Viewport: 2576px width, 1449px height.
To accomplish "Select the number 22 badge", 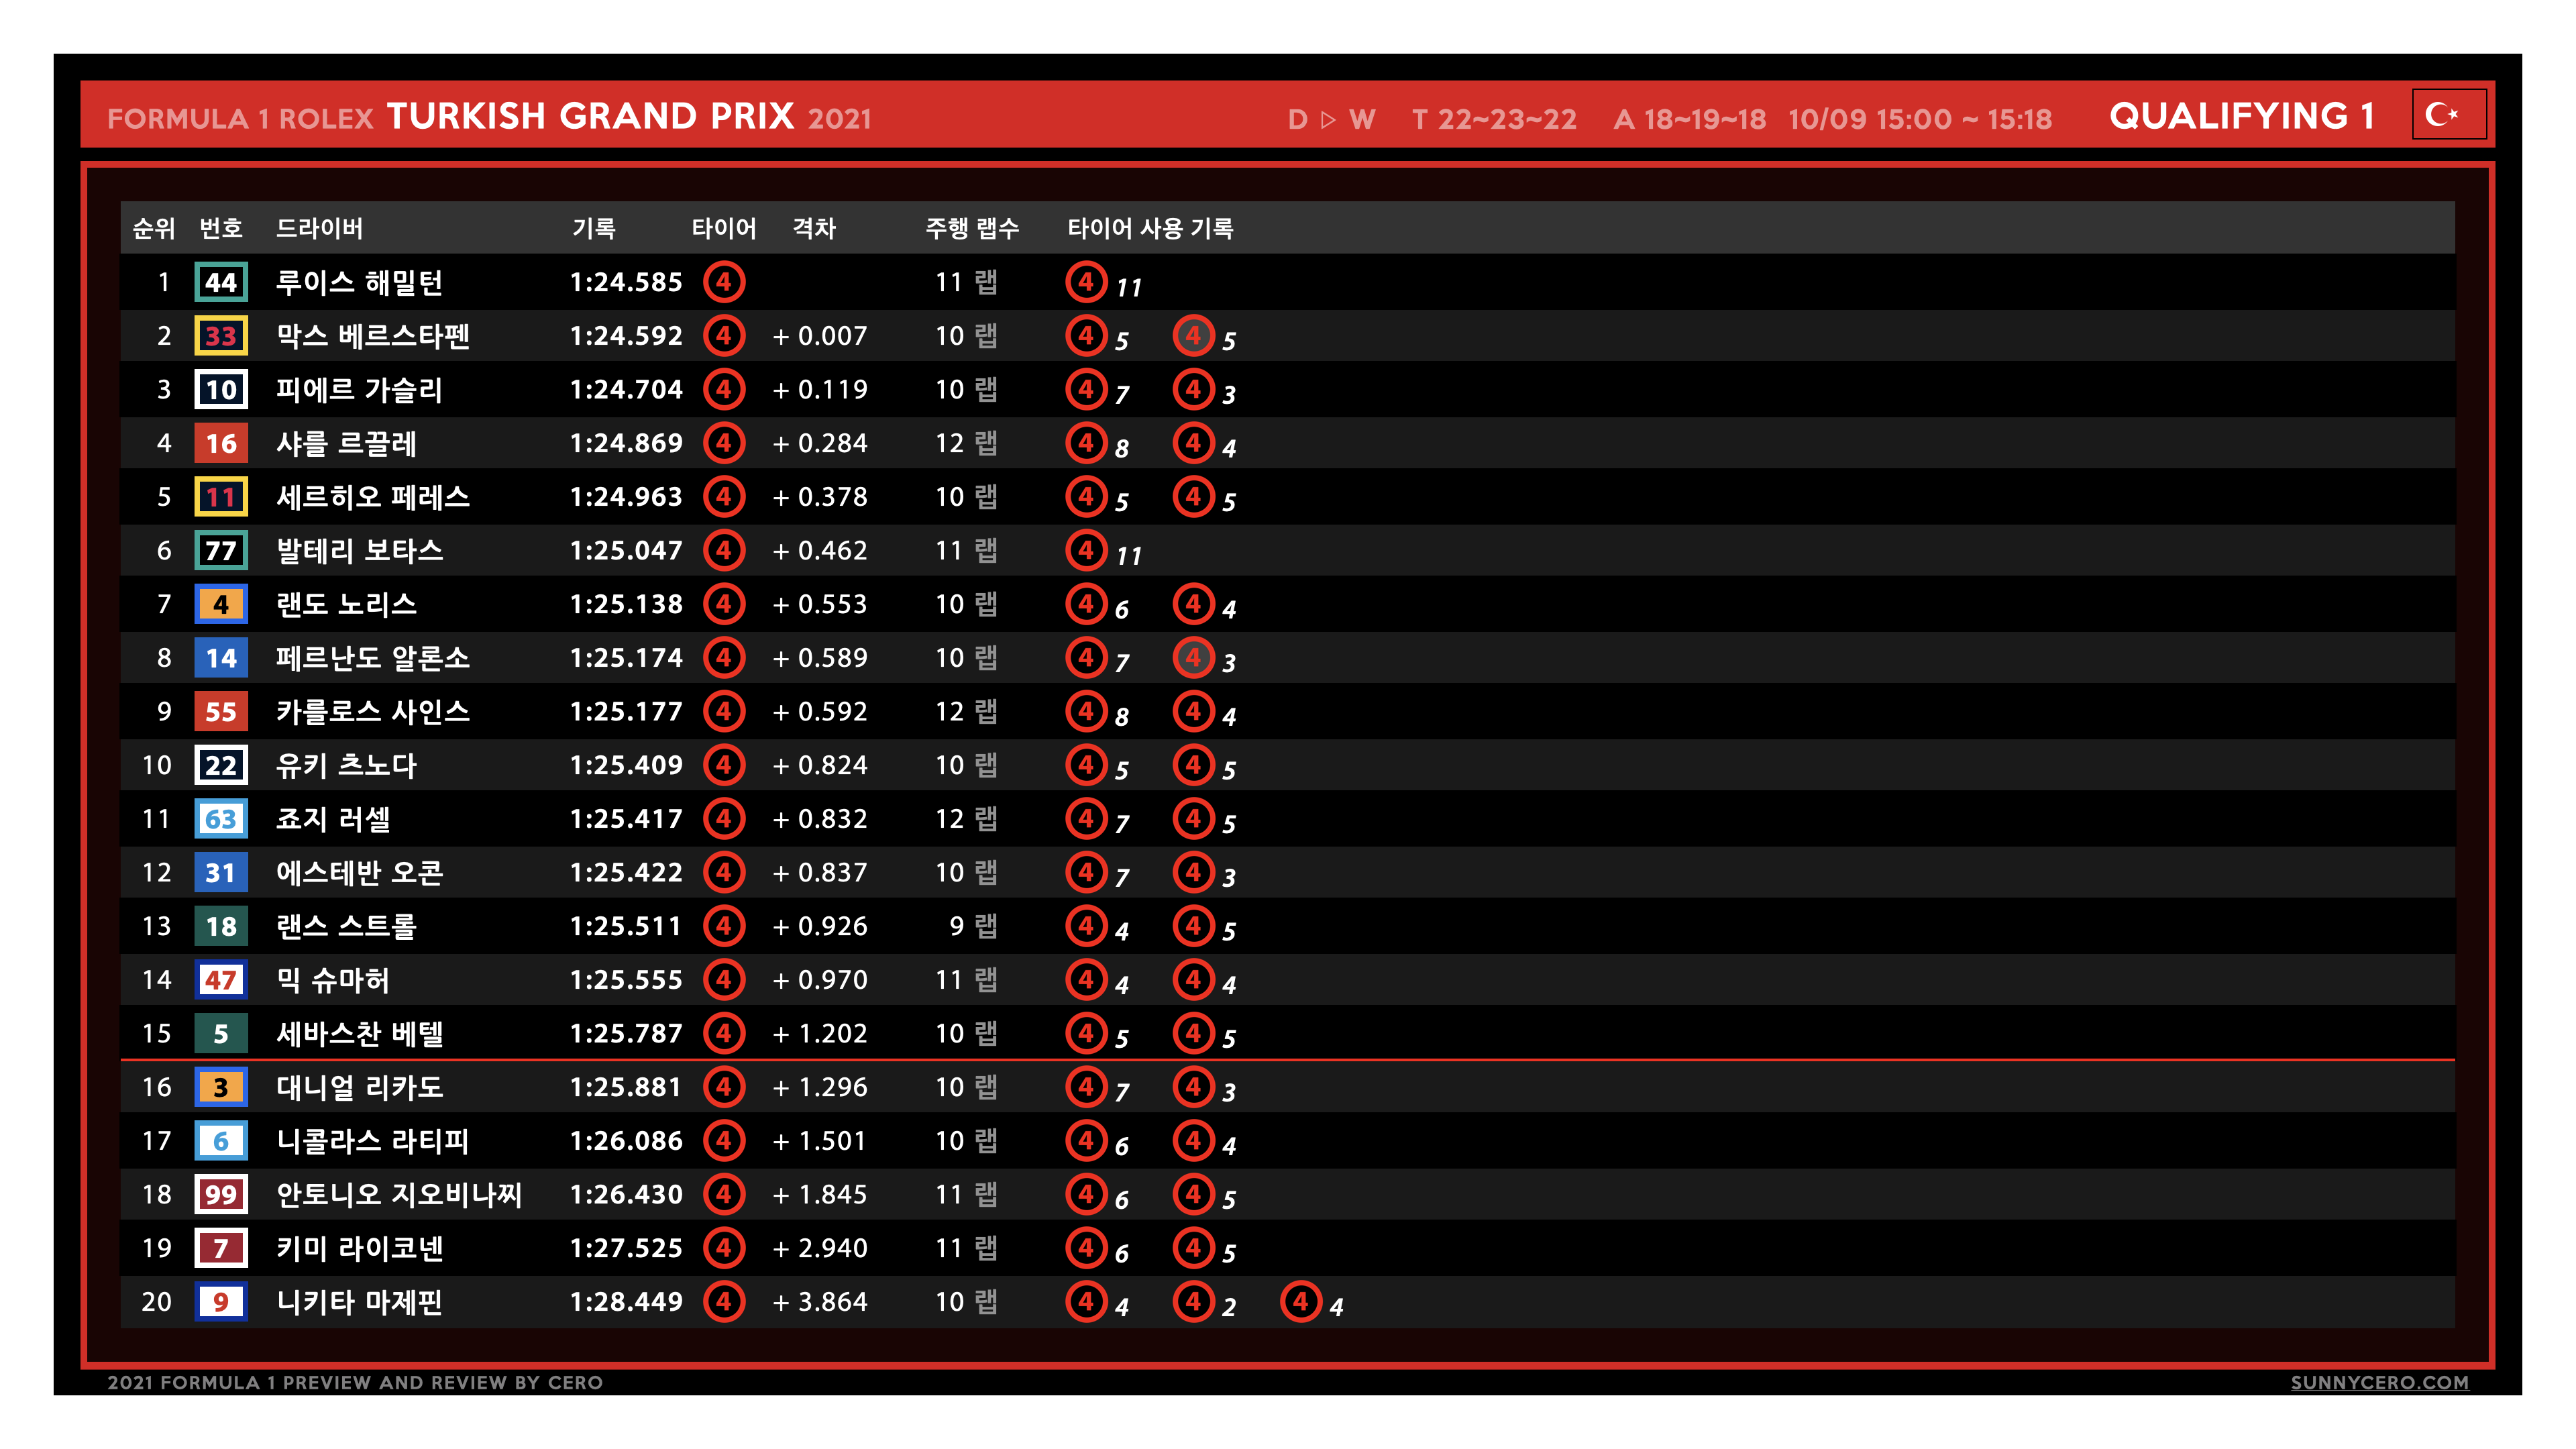I will coord(221,765).
